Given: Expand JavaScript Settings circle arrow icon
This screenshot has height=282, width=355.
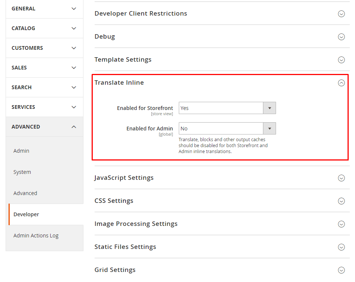Looking at the screenshot, I should tap(341, 178).
